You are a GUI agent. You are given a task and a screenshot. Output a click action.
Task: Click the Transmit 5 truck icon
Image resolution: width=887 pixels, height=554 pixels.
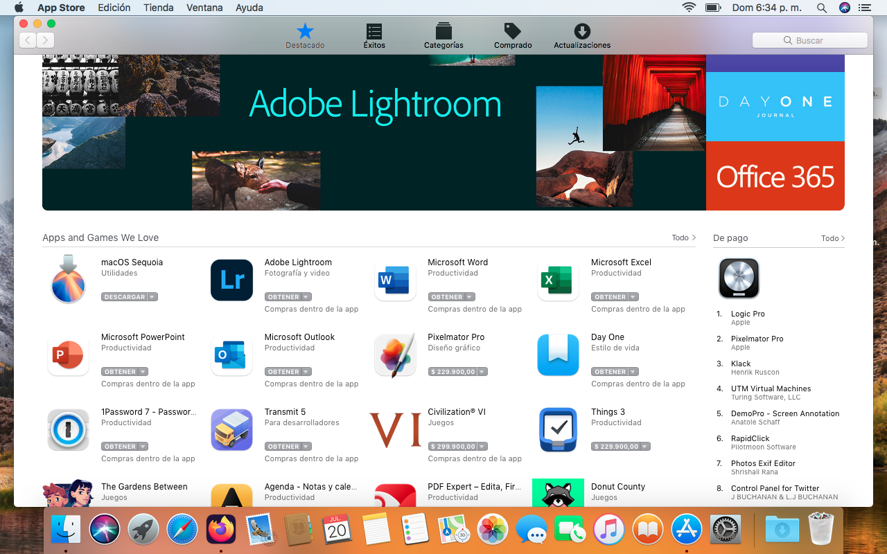click(x=231, y=430)
